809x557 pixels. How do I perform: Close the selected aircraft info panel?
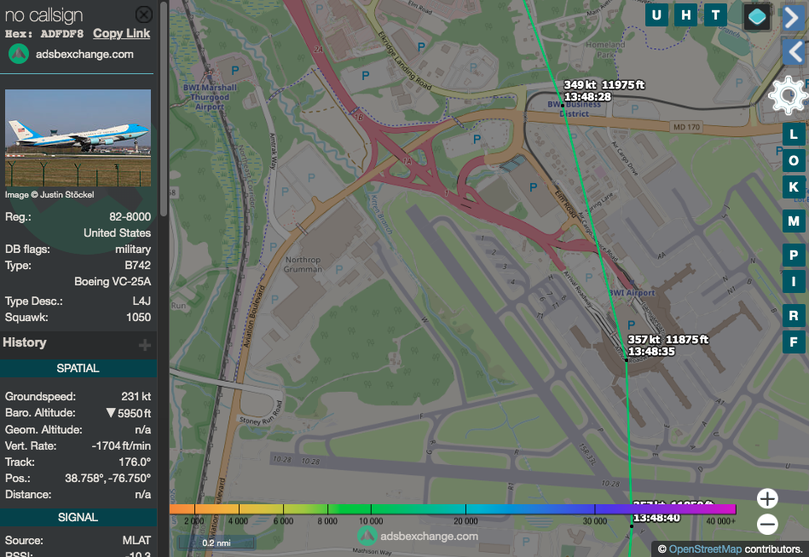[143, 14]
